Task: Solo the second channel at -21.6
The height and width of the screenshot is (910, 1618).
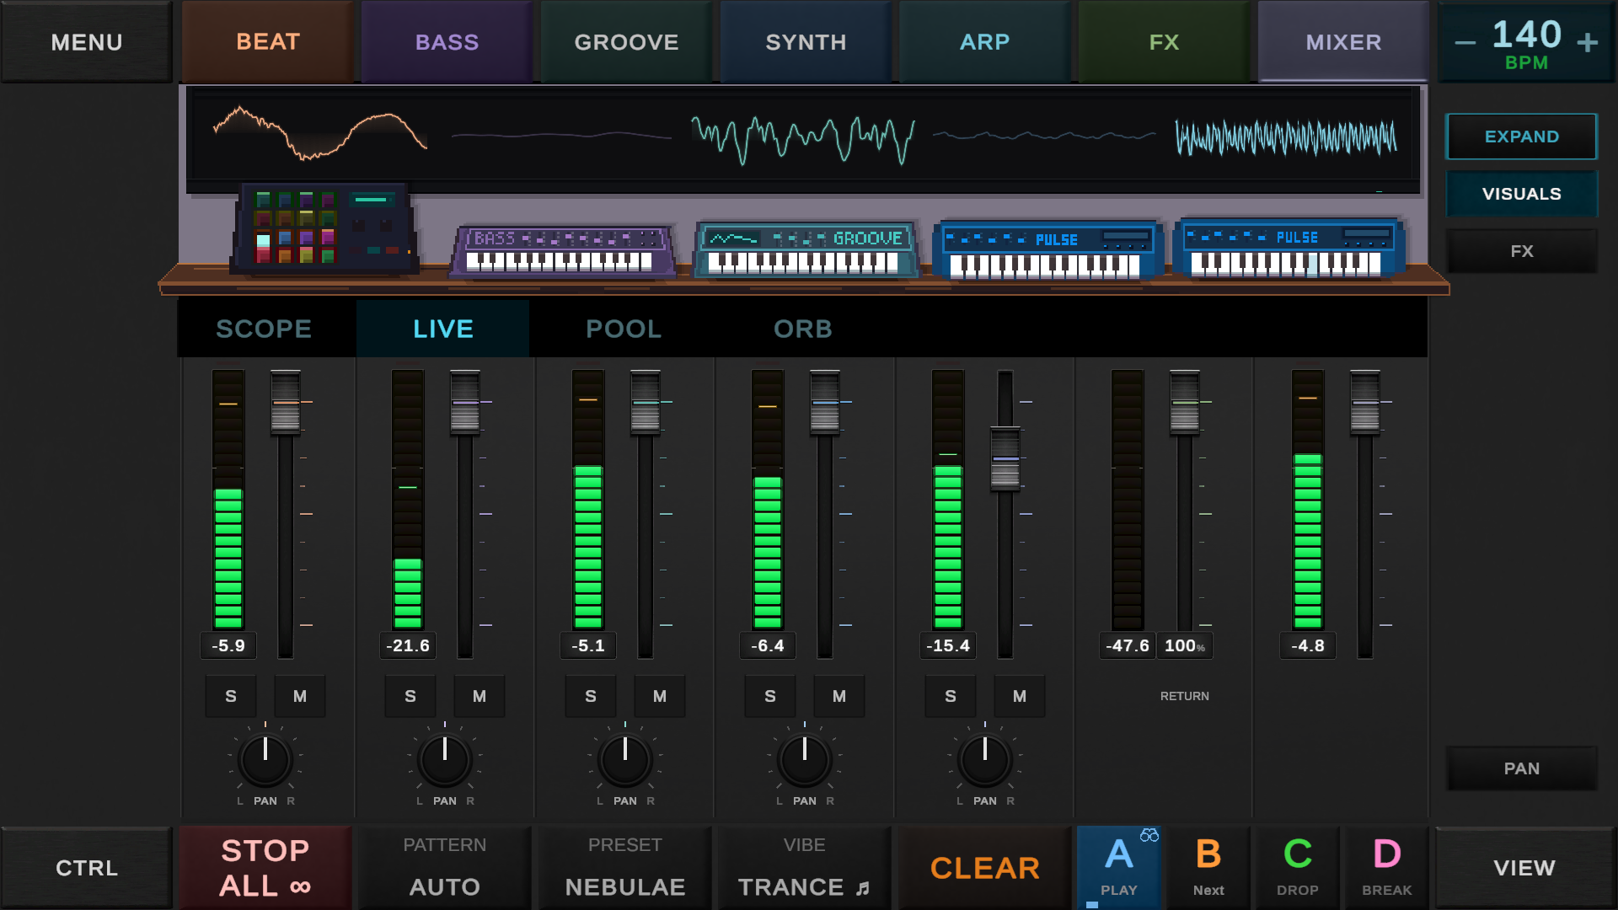Action: click(410, 696)
